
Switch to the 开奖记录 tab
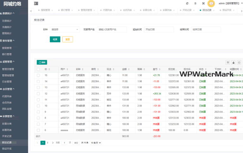(187, 10)
